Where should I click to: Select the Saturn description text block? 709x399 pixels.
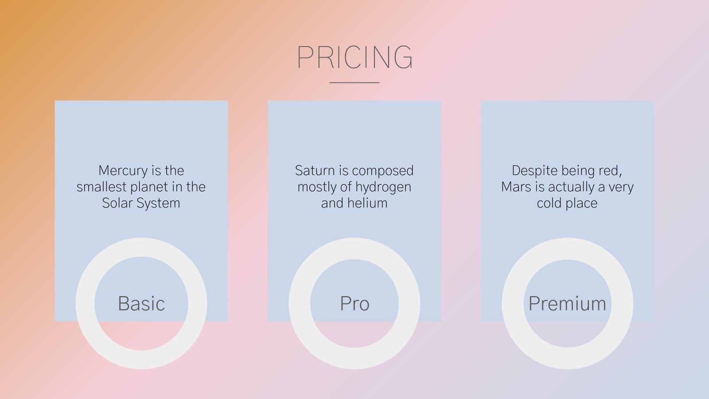point(354,187)
